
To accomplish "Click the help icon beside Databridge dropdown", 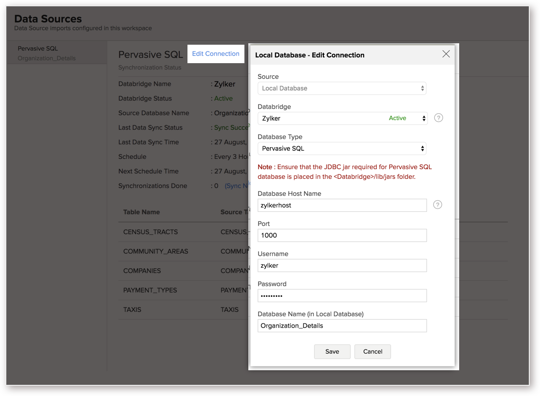I will coord(438,118).
